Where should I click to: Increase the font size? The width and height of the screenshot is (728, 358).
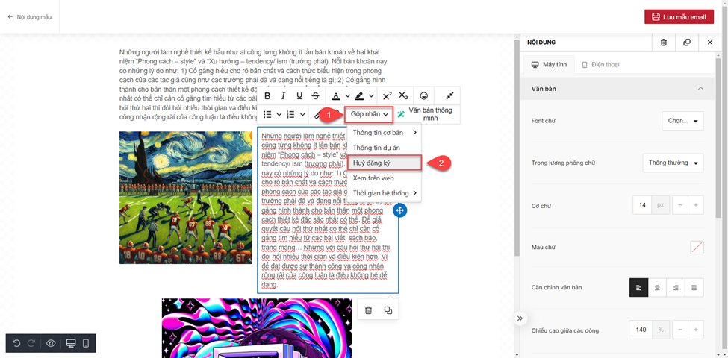695,205
